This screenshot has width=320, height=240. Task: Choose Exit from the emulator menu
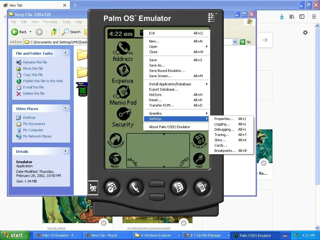[x=177, y=33]
